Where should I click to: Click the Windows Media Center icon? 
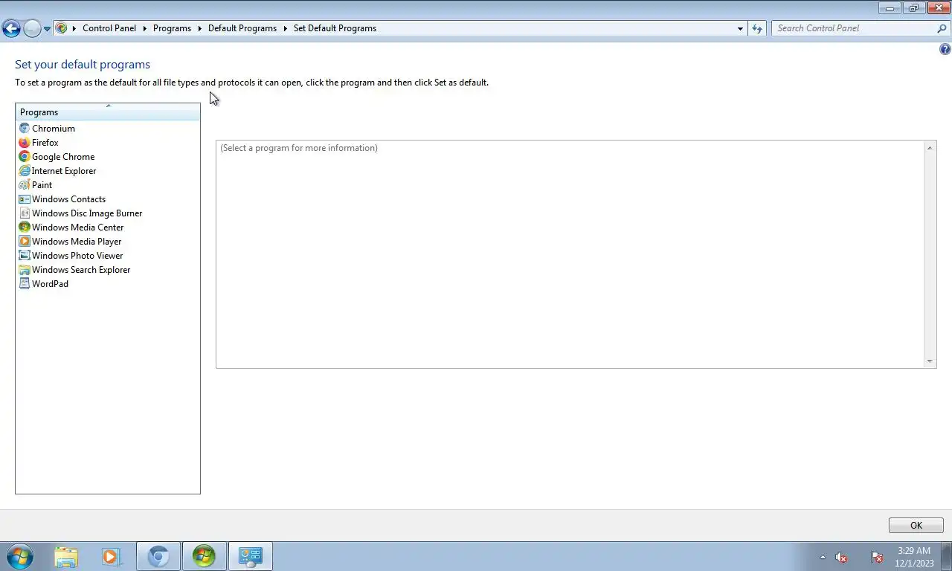click(x=25, y=228)
